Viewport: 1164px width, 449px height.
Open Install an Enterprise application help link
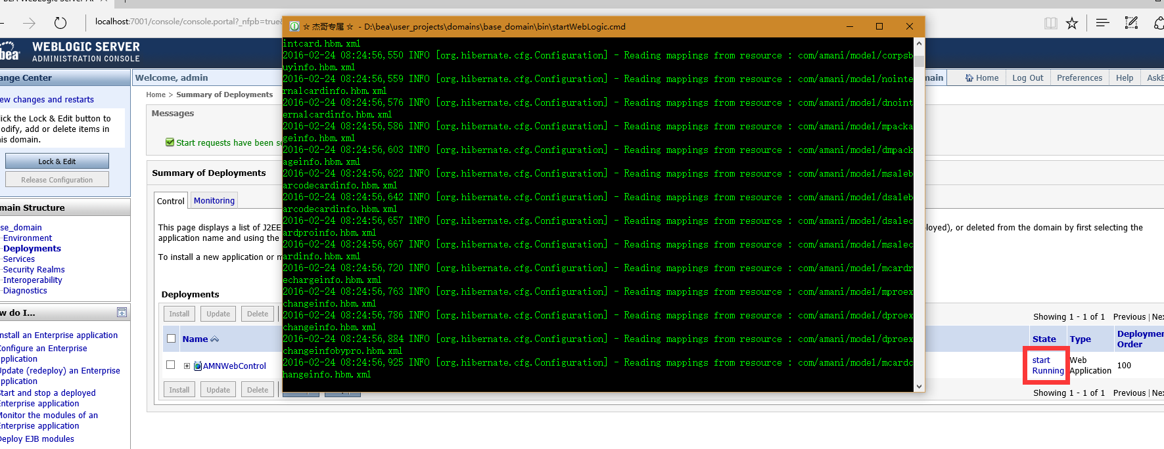tap(59, 335)
